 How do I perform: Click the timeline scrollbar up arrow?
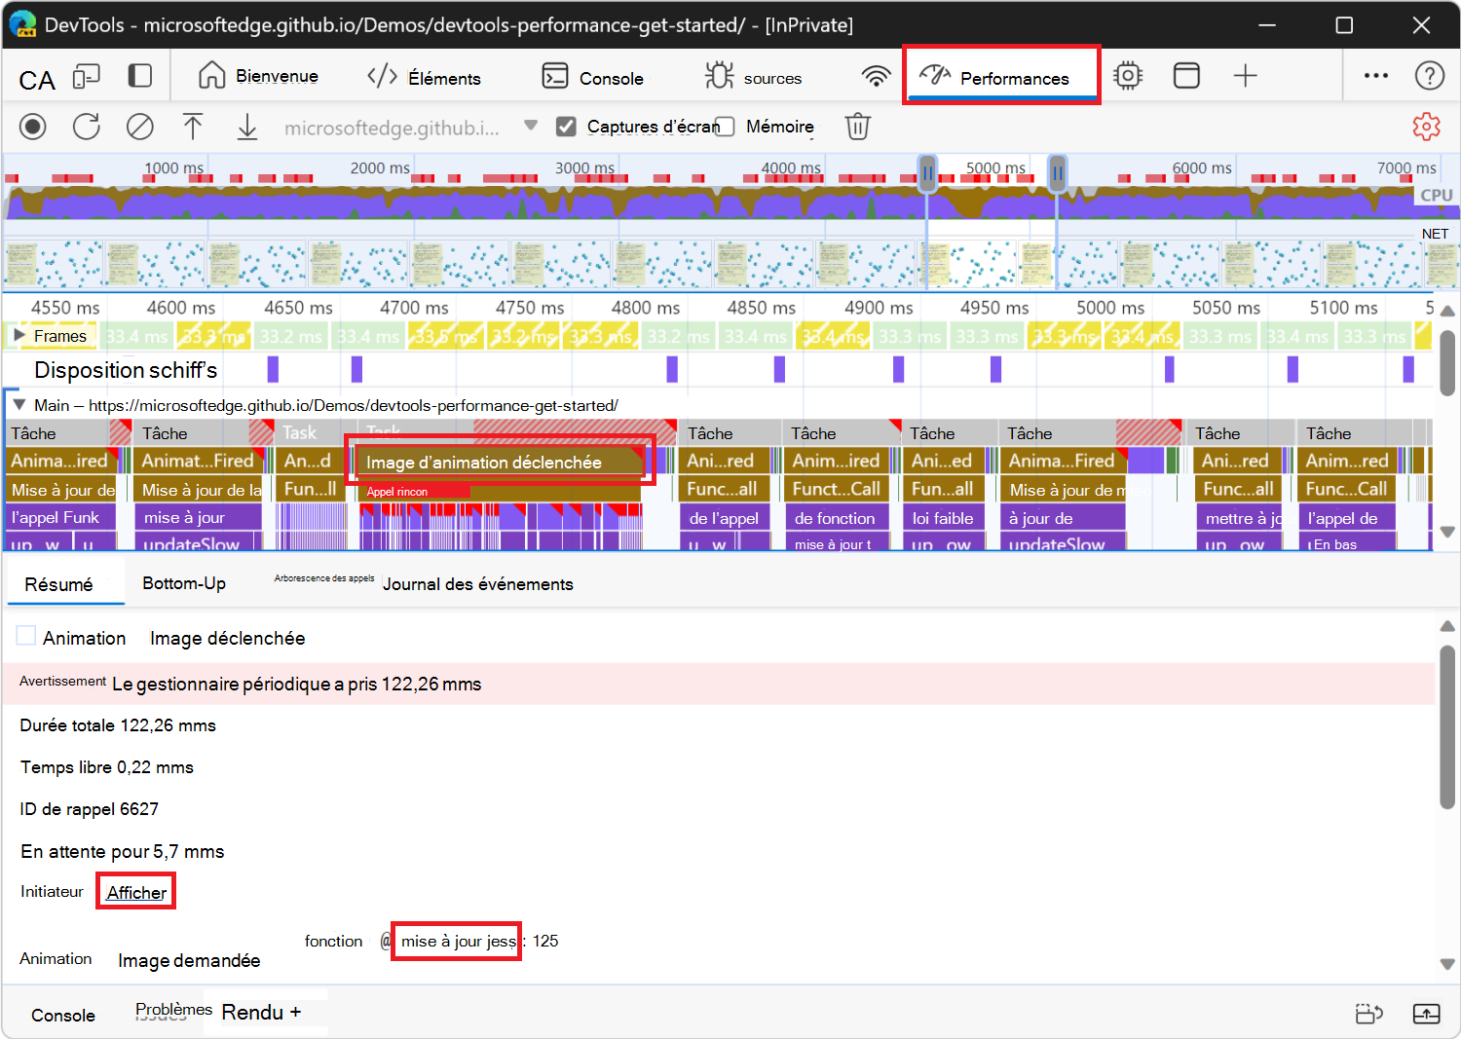(x=1447, y=312)
